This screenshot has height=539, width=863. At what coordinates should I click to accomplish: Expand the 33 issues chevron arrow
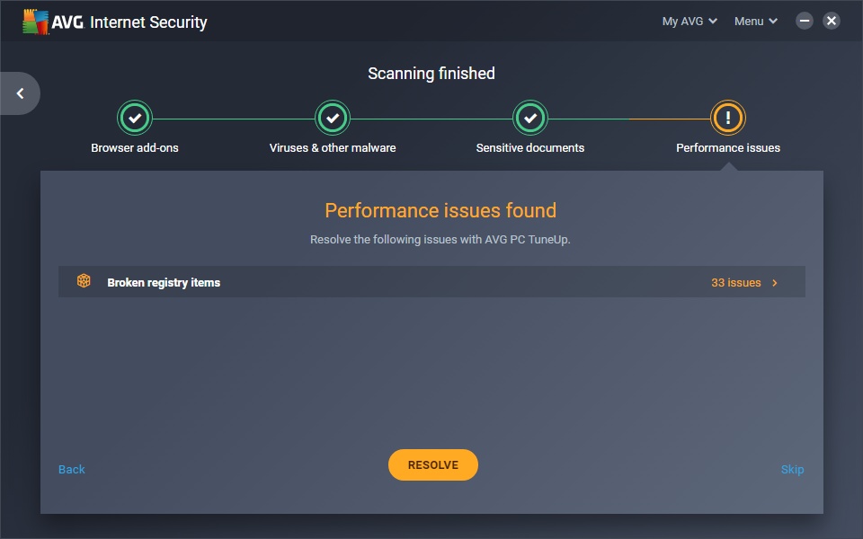[775, 282]
